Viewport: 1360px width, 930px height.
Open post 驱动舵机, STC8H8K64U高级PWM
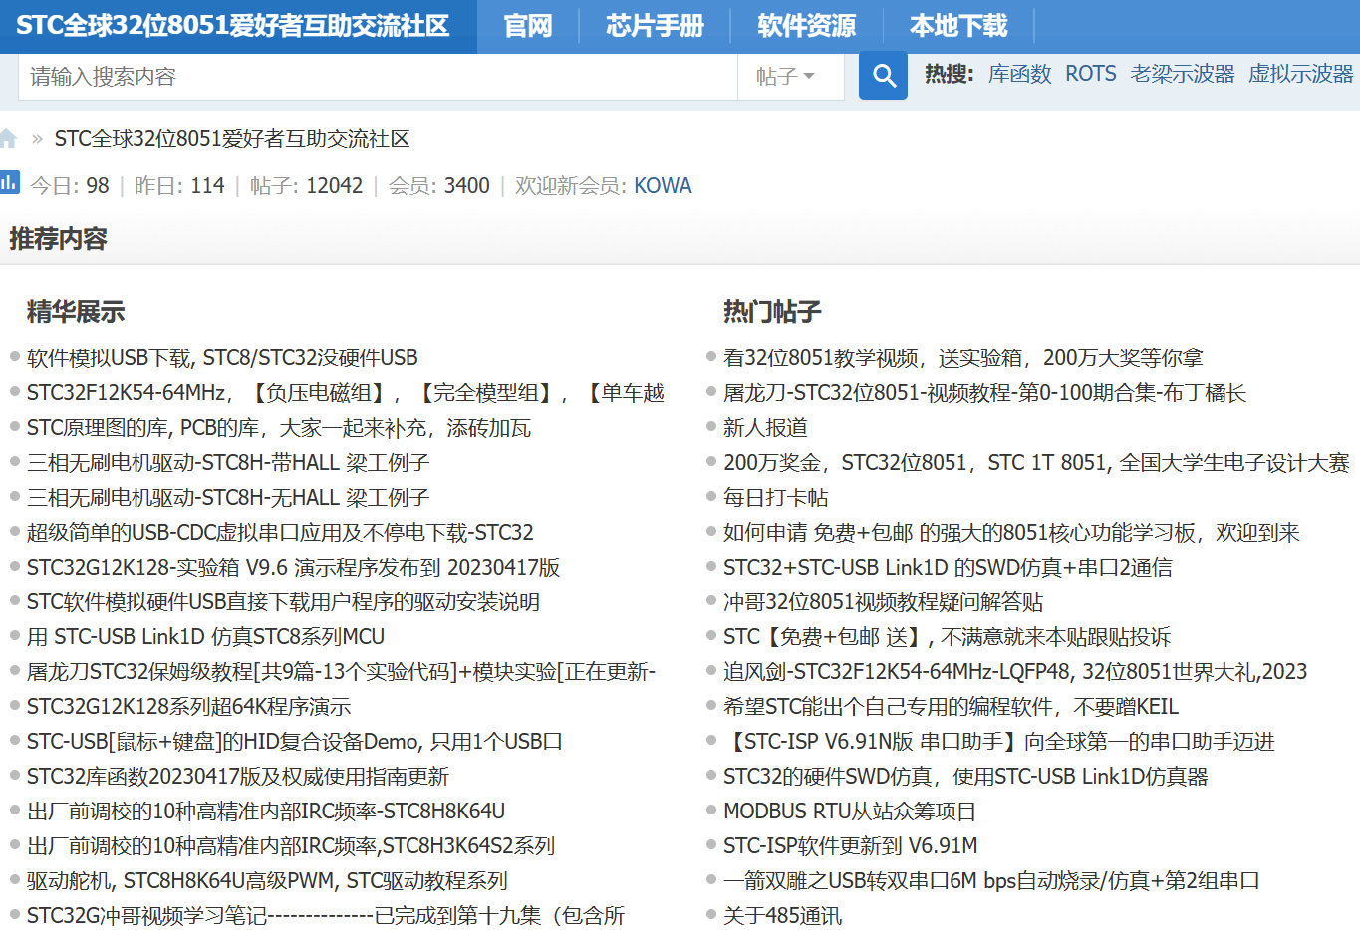(267, 880)
